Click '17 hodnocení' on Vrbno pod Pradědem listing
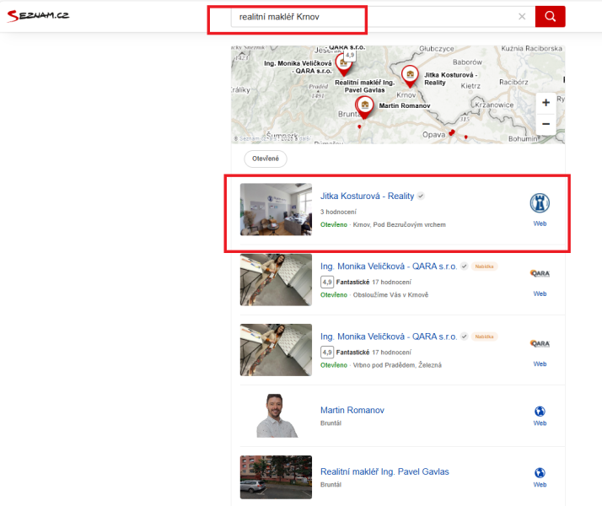 [x=391, y=353]
